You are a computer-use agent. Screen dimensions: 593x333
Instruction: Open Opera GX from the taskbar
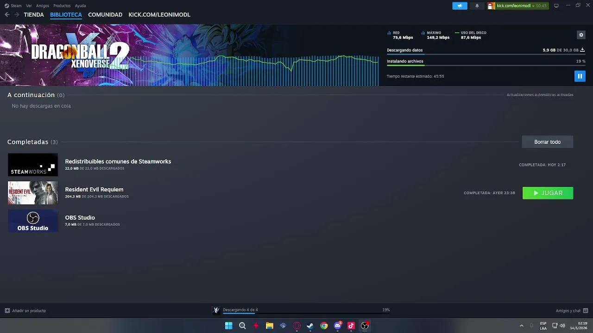tap(297, 326)
